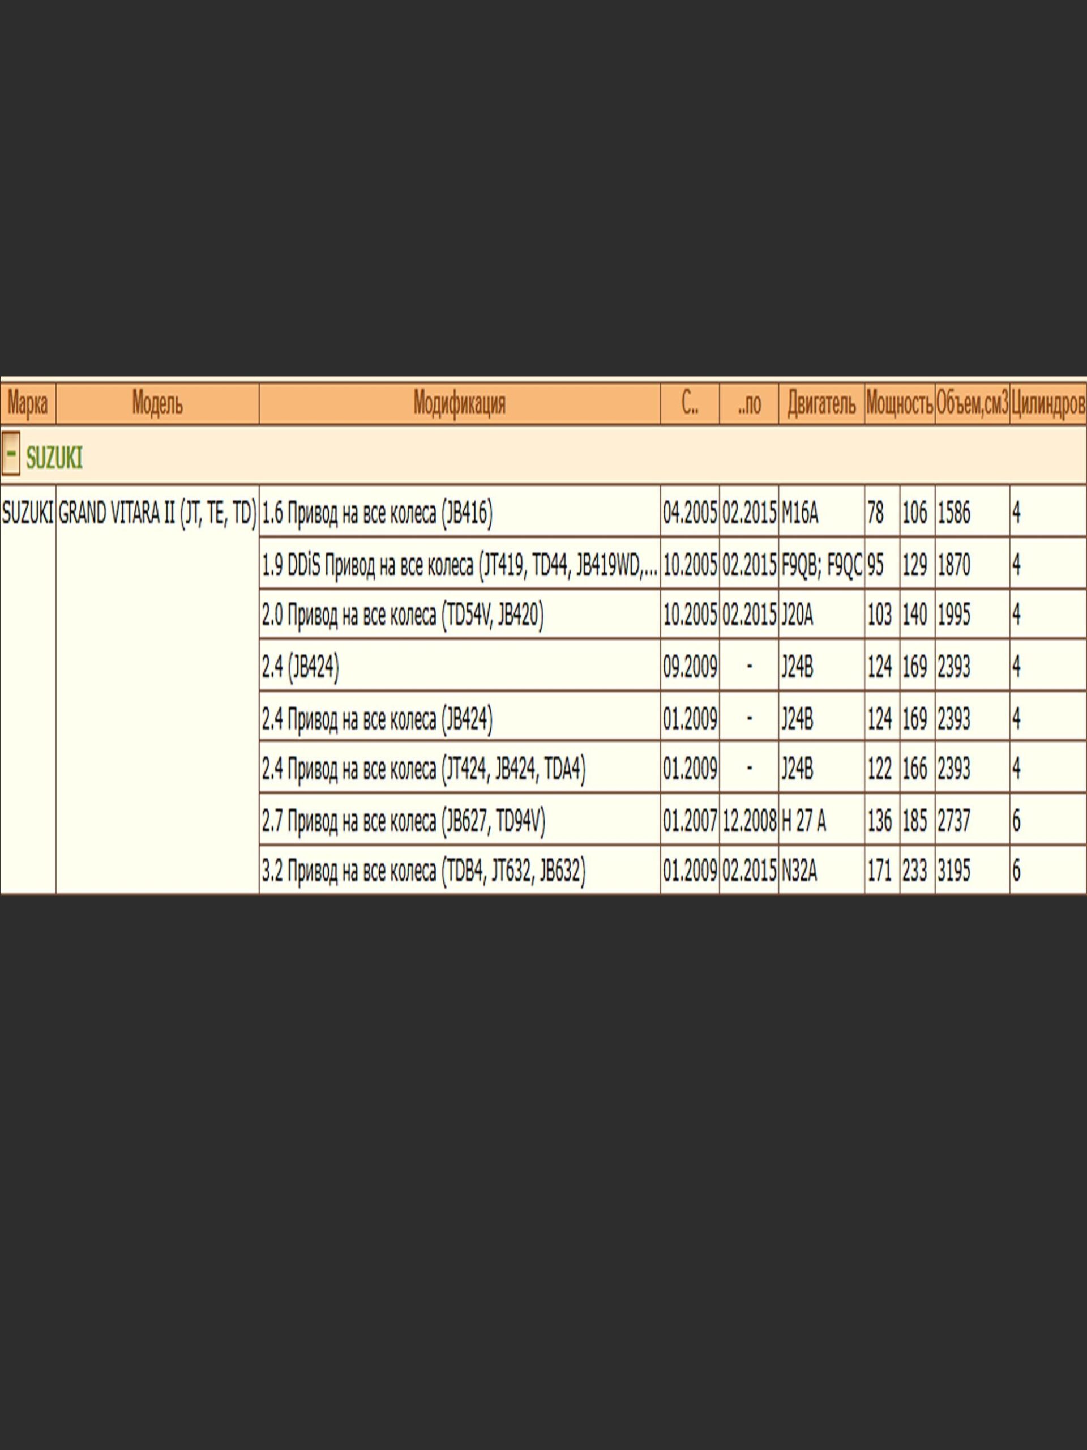Select the 2.7 (JB627, TD94V) modification row
Screen dimensions: 1087x1450
[x=404, y=821]
